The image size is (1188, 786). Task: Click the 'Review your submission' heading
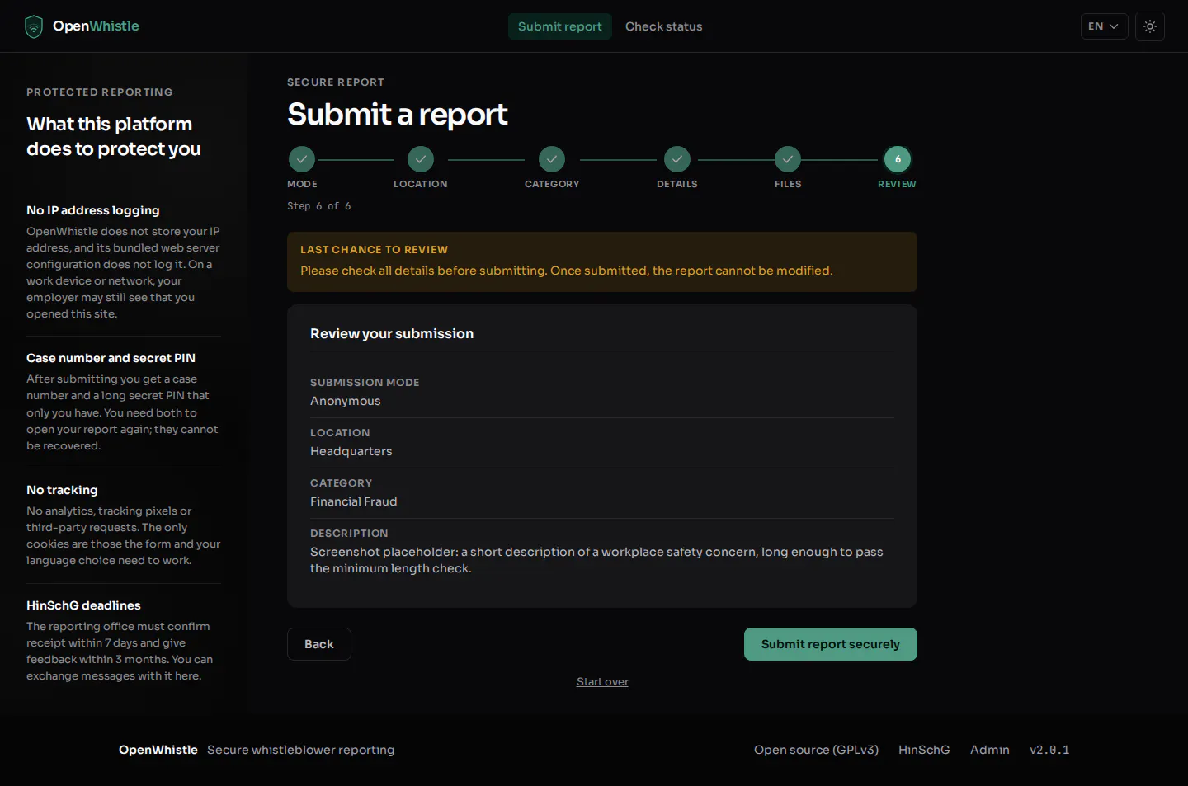tap(392, 333)
